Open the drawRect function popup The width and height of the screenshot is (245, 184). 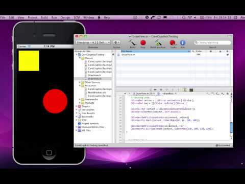pos(169,94)
